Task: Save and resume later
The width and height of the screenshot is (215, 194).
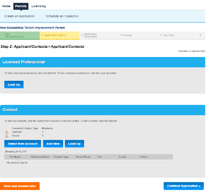Action: click(x=20, y=186)
